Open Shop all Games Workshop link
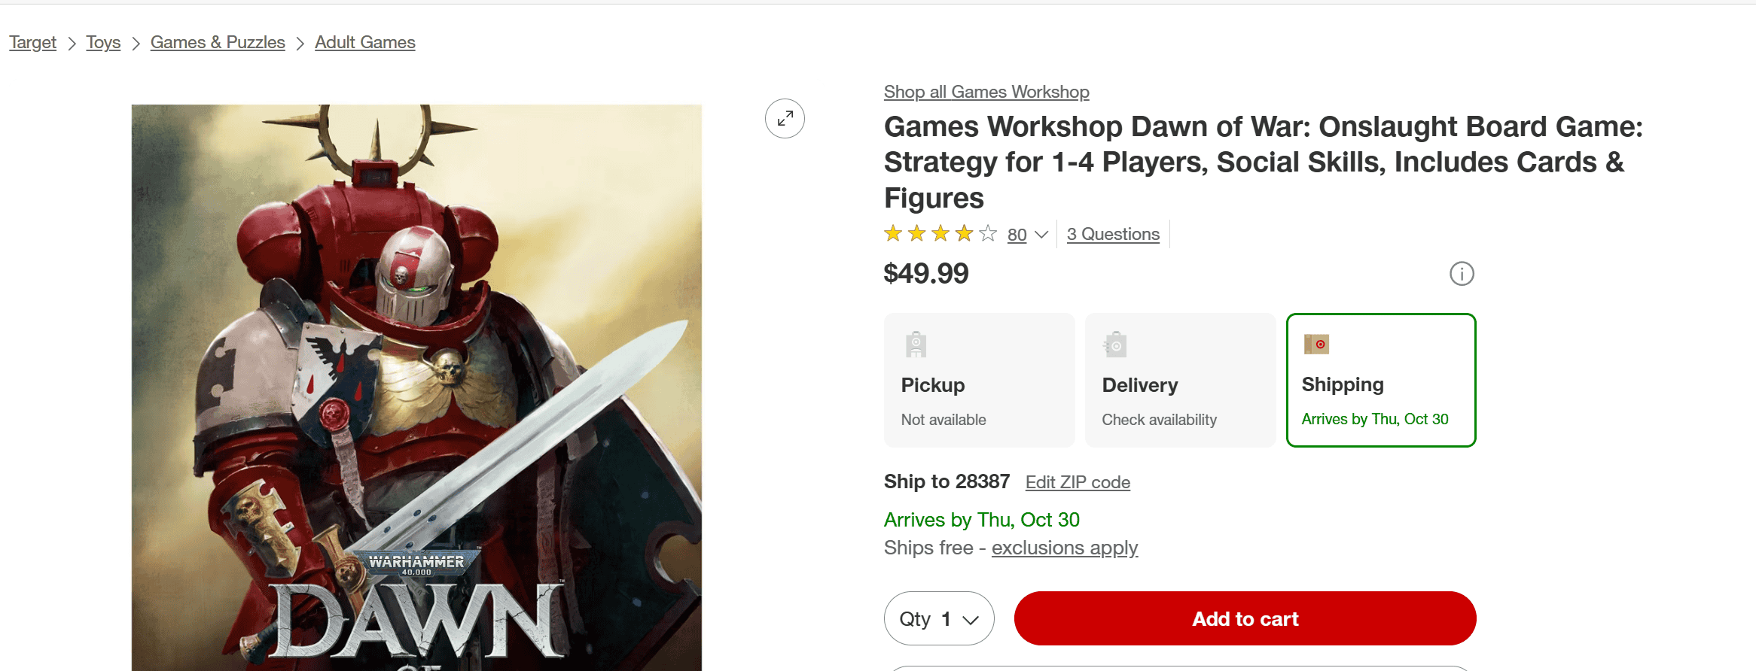Screen dimensions: 1756x671 tap(986, 92)
